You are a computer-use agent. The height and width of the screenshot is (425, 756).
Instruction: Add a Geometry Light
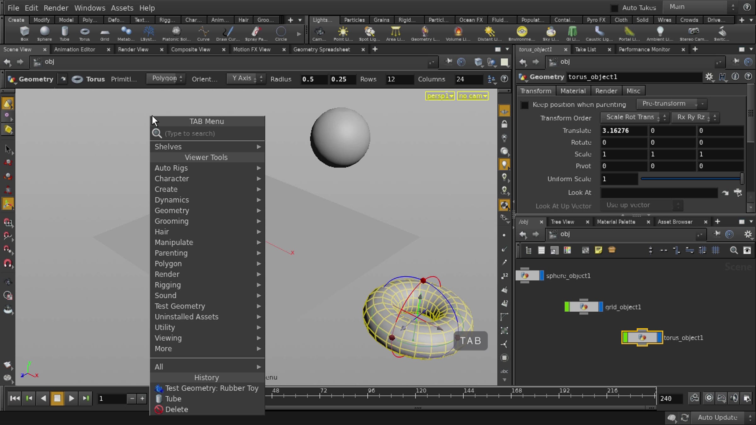pyautogui.click(x=425, y=34)
